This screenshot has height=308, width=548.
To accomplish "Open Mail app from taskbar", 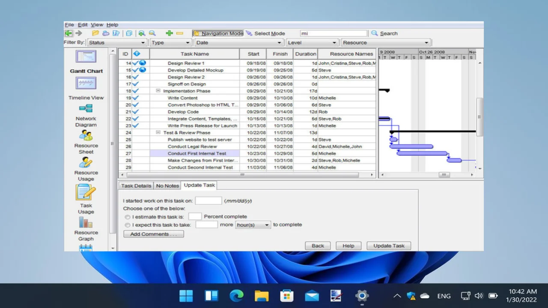I will [x=312, y=296].
